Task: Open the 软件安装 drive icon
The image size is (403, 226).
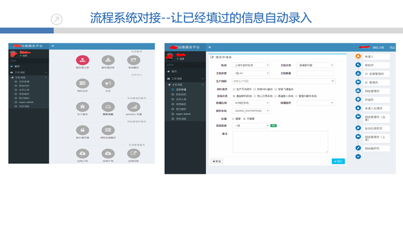Action: pyautogui.click(x=108, y=107)
